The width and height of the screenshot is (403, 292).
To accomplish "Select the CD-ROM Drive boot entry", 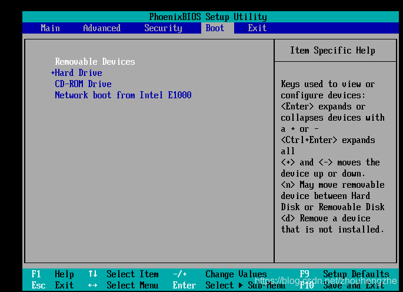I will [x=83, y=84].
